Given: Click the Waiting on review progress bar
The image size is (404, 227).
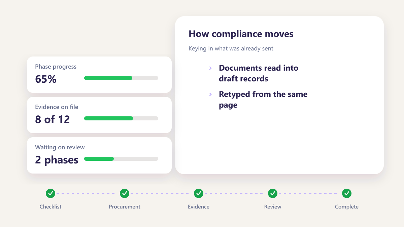Looking at the screenshot, I should [121, 159].
